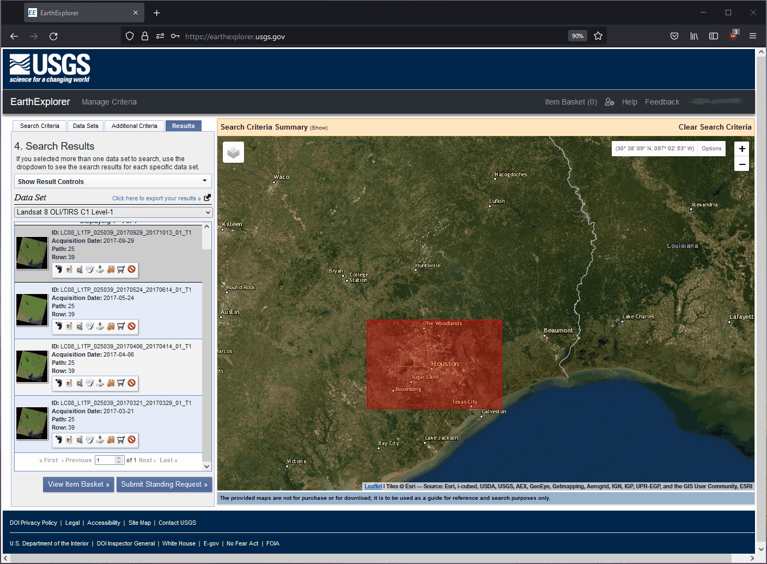Screen dimensions: 767x564
Task: Open Contact USGS footer link
Action: click(x=177, y=523)
